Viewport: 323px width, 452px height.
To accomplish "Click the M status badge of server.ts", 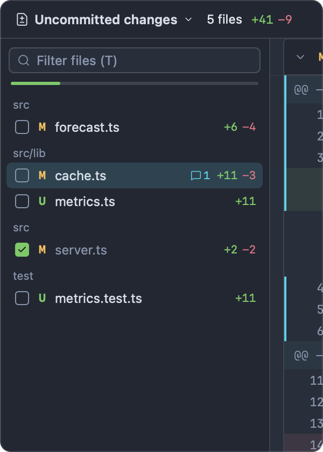I will (x=42, y=249).
